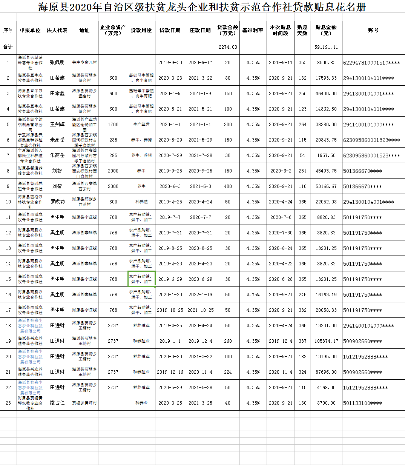Screen dimensions: 405x465
Task: Select legal representative 张佩明 cell
Action: tap(57, 63)
